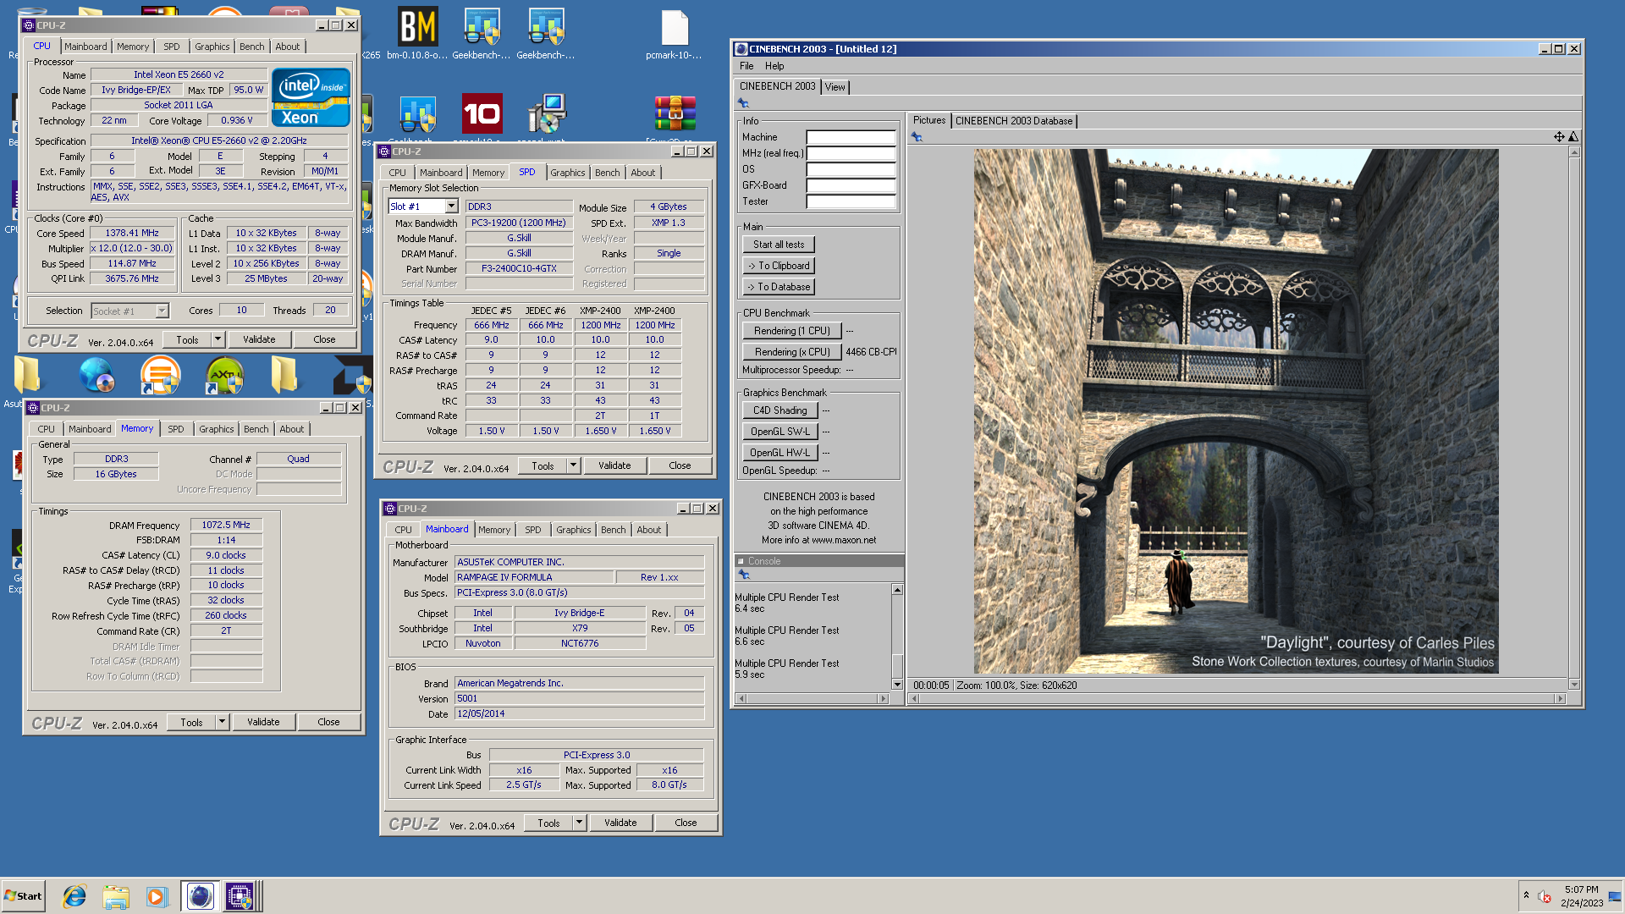Click the move arrows icon in Pictures panel
The height and width of the screenshot is (914, 1625).
click(1559, 136)
